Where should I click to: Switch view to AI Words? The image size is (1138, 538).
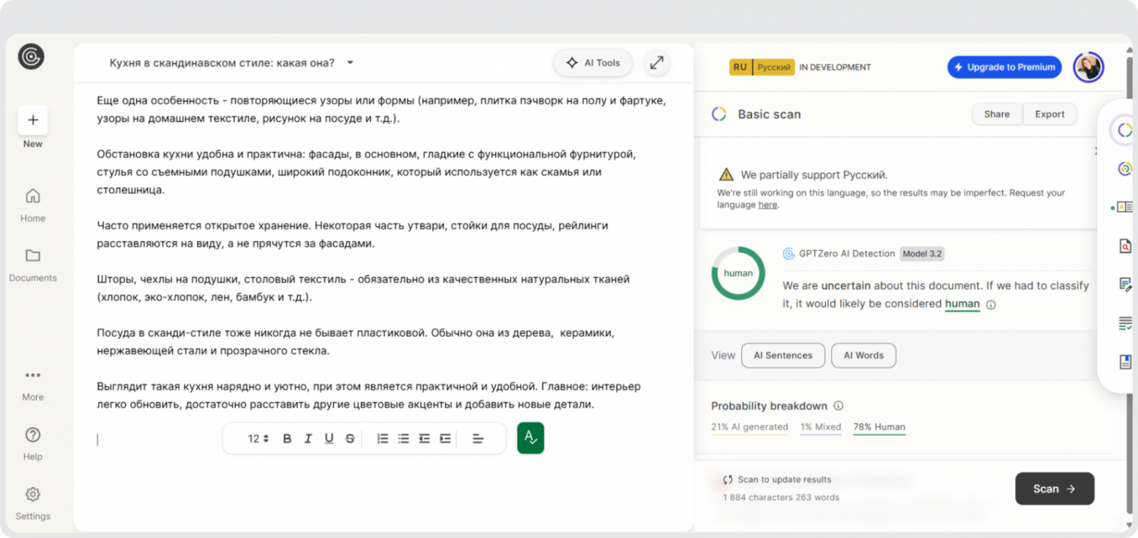click(863, 355)
